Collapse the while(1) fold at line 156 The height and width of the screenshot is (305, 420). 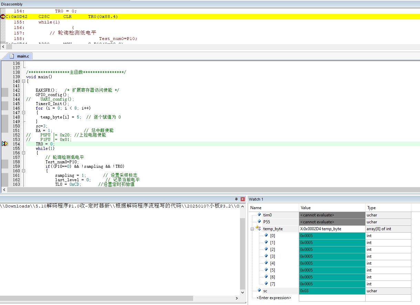coord(23,153)
